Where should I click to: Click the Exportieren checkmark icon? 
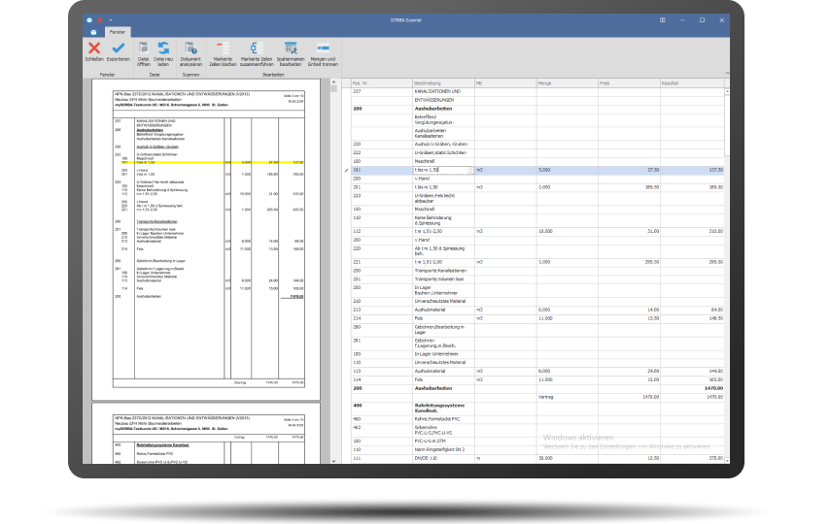click(118, 49)
